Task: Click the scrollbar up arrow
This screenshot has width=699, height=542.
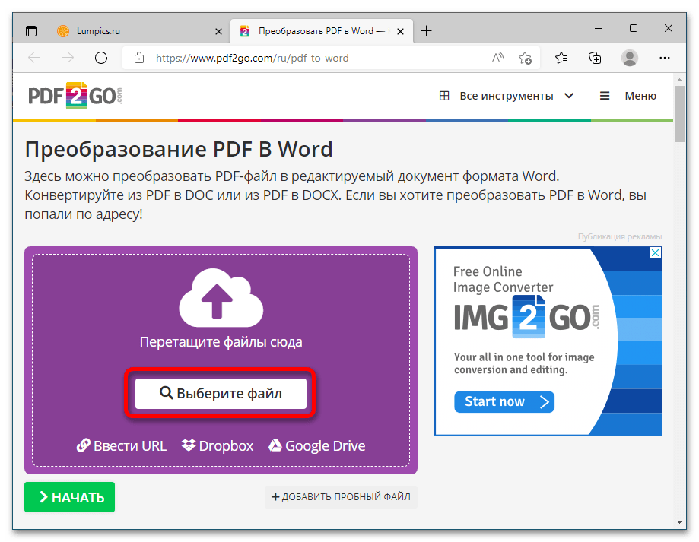Action: (x=679, y=80)
